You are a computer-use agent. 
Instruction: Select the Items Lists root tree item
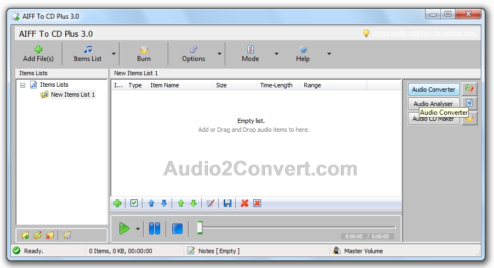tap(54, 85)
